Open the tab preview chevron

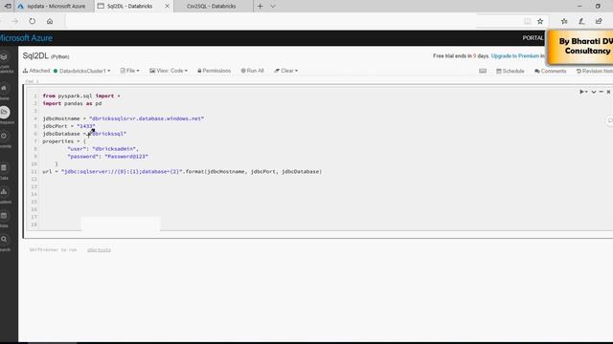pos(273,7)
